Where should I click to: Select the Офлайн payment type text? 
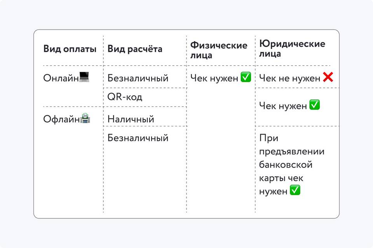tap(61, 119)
